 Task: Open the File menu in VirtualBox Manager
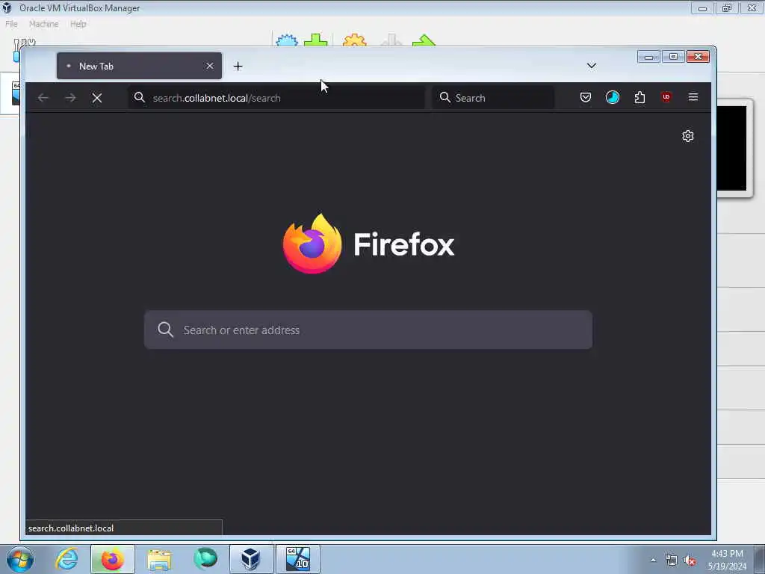click(x=11, y=24)
